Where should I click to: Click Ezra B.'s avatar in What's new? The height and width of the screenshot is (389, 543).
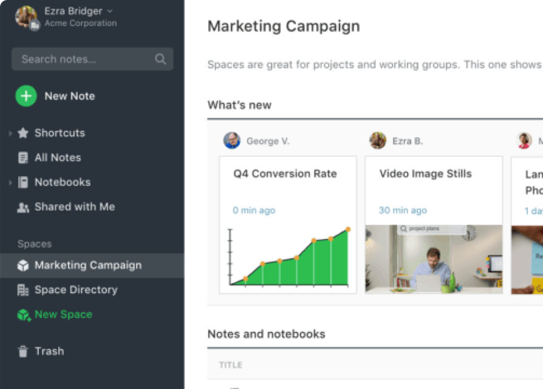point(378,140)
